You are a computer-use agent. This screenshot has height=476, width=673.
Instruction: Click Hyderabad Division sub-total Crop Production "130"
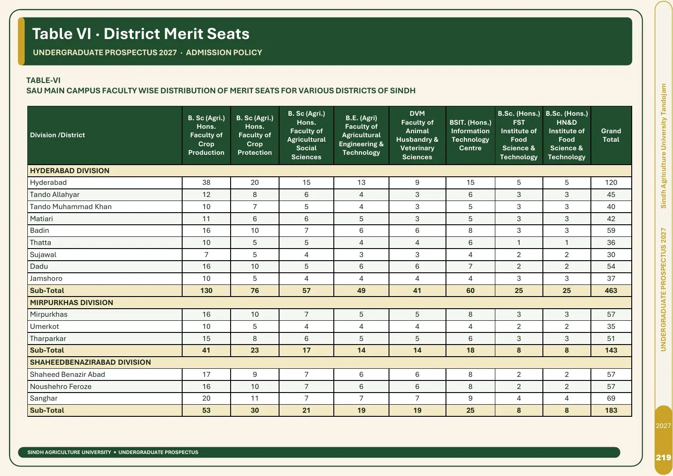pos(206,291)
